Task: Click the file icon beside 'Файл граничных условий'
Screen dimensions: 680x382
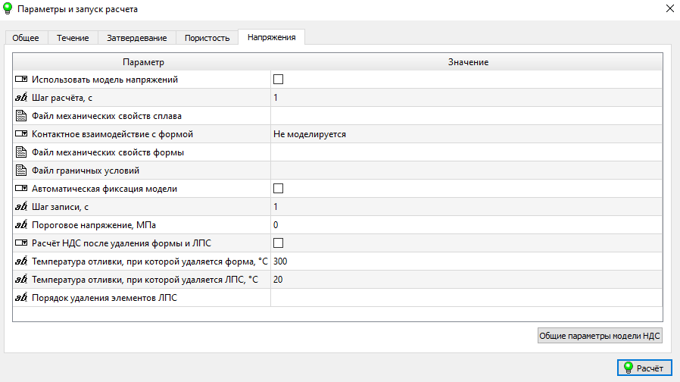Action: click(x=21, y=171)
